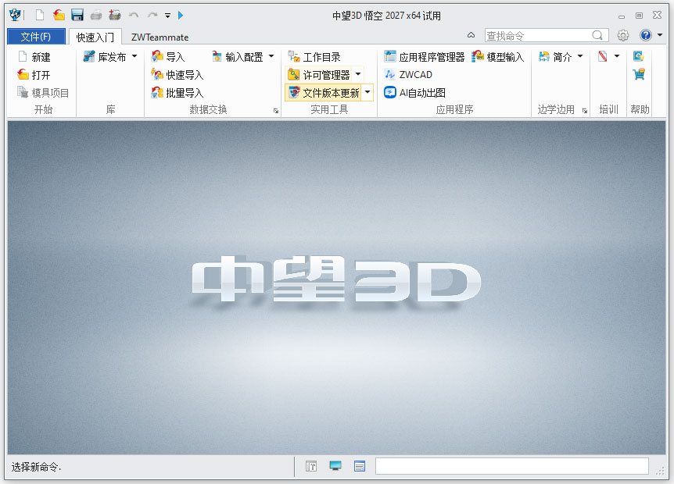Click the 简介 tutorial icon
Image resolution: width=674 pixels, height=484 pixels.
[x=544, y=57]
